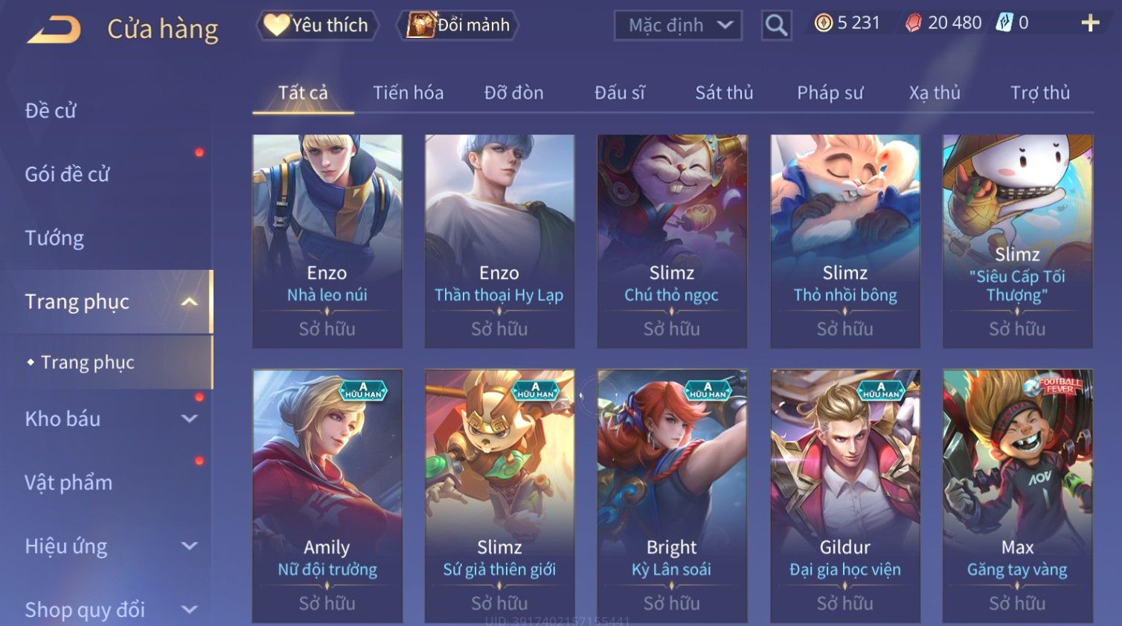Expand the Kho báu sidebar section
This screenshot has width=1122, height=626.
[190, 419]
